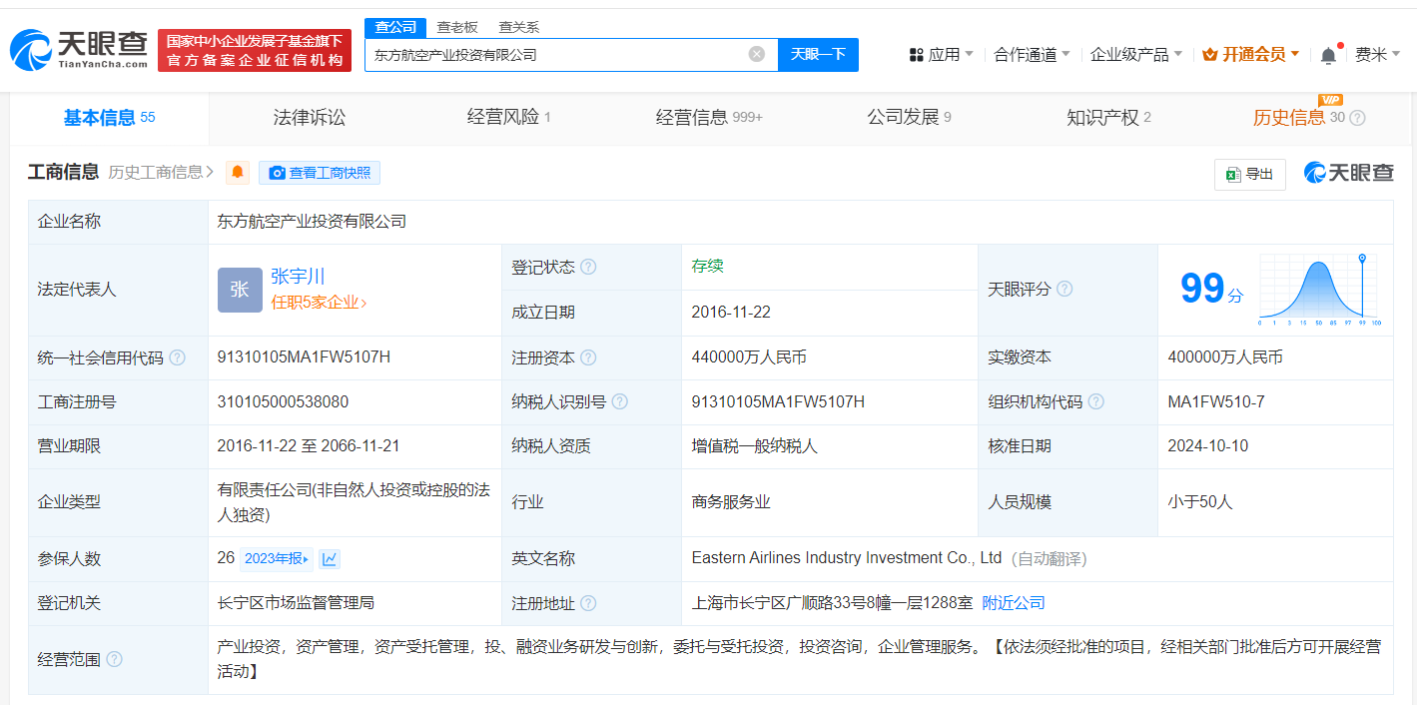
Task: Open the 合作通道 dropdown
Action: pos(1032,55)
